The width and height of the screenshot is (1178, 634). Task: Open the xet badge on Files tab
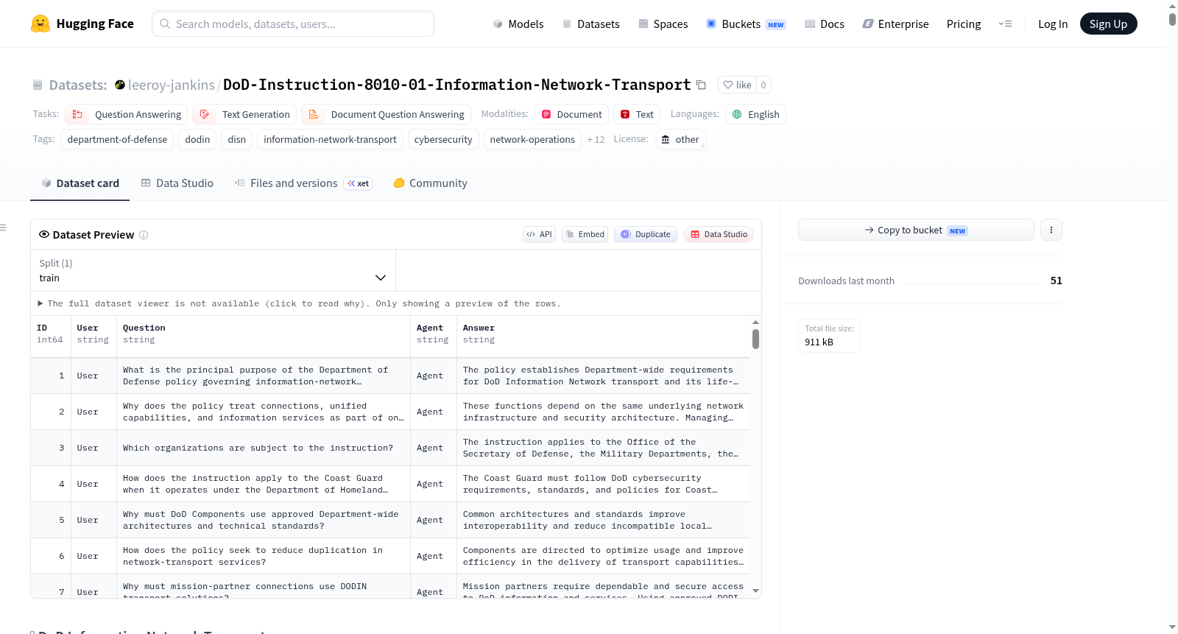[x=359, y=183]
